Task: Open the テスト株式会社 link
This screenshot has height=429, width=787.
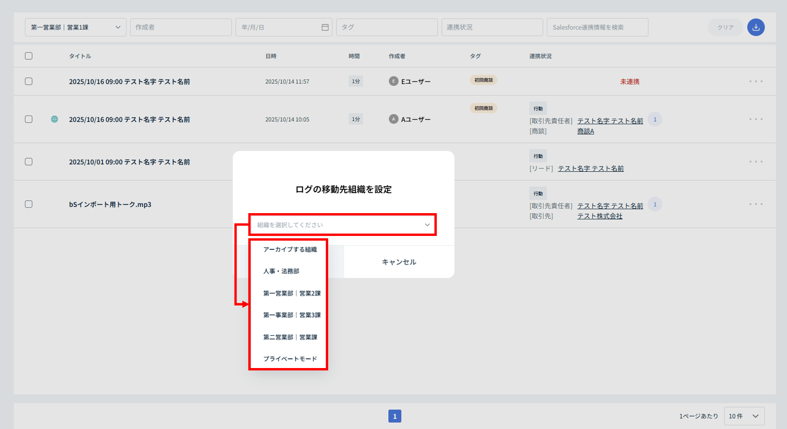Action: tap(600, 216)
